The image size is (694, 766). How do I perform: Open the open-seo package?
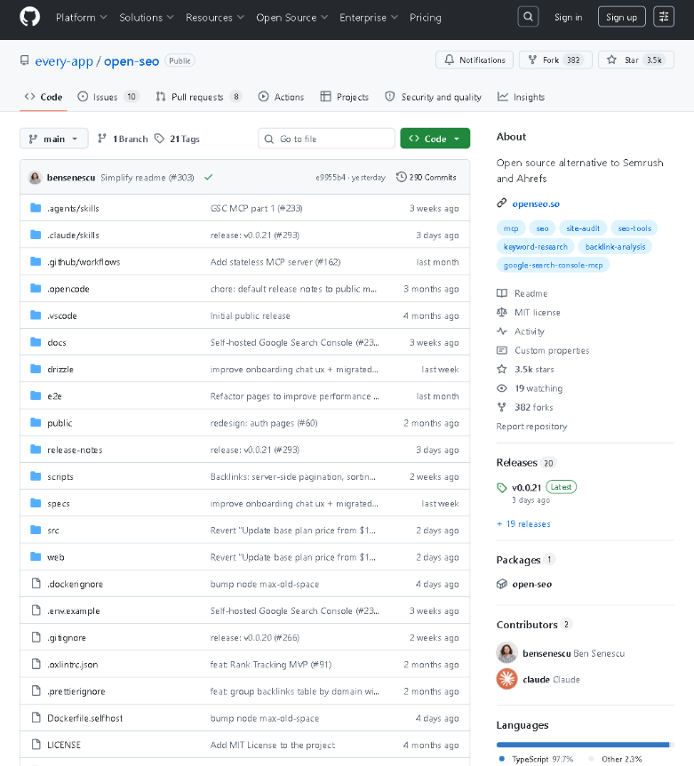[531, 584]
